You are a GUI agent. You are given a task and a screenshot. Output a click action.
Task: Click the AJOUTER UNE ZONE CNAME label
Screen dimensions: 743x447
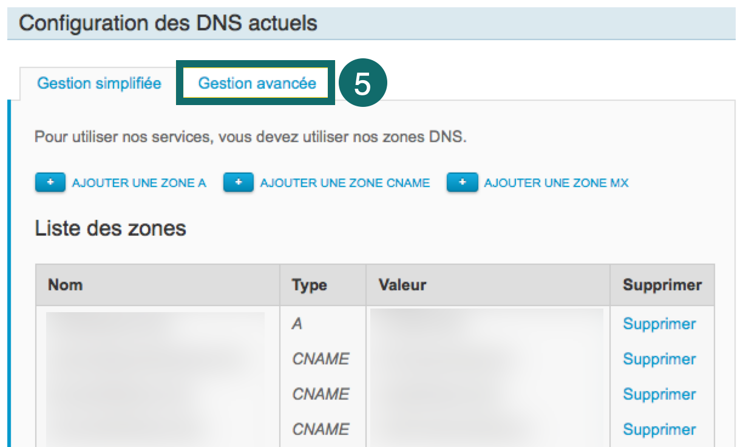tap(345, 183)
